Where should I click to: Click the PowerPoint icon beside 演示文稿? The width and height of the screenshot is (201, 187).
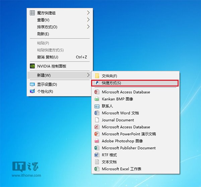97,134
